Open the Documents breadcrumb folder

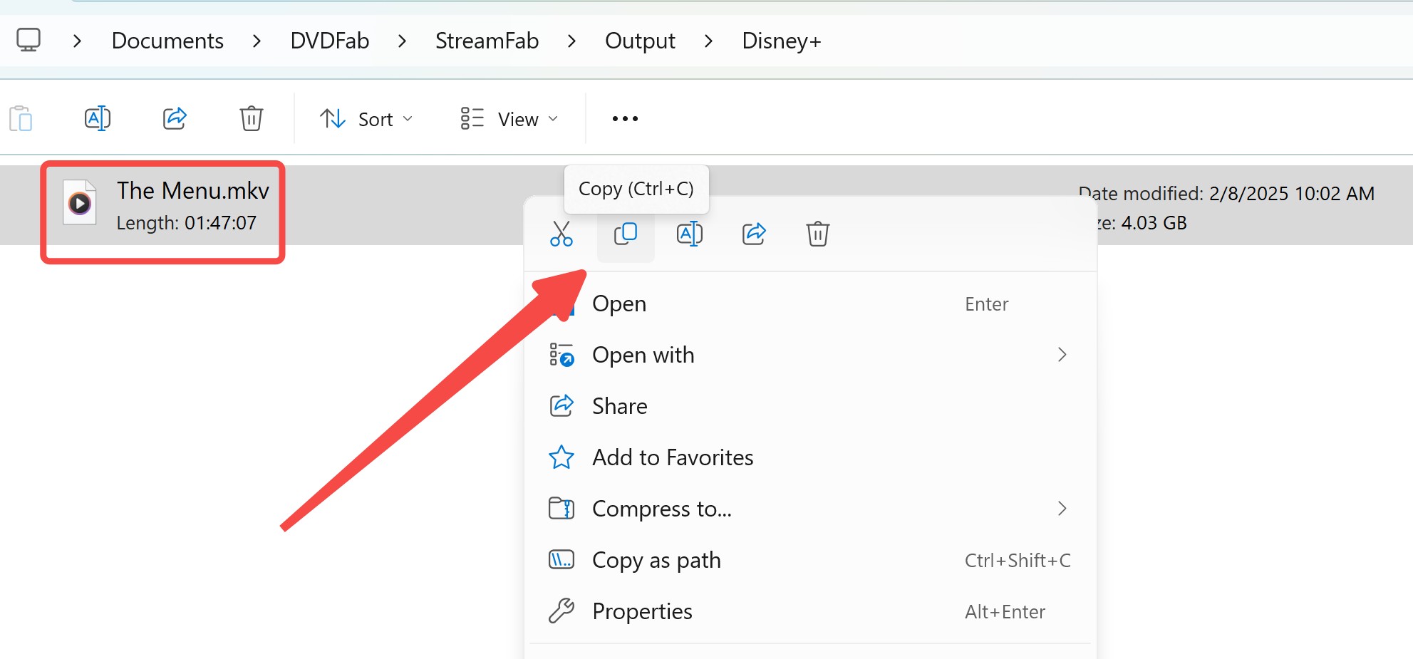[167, 41]
